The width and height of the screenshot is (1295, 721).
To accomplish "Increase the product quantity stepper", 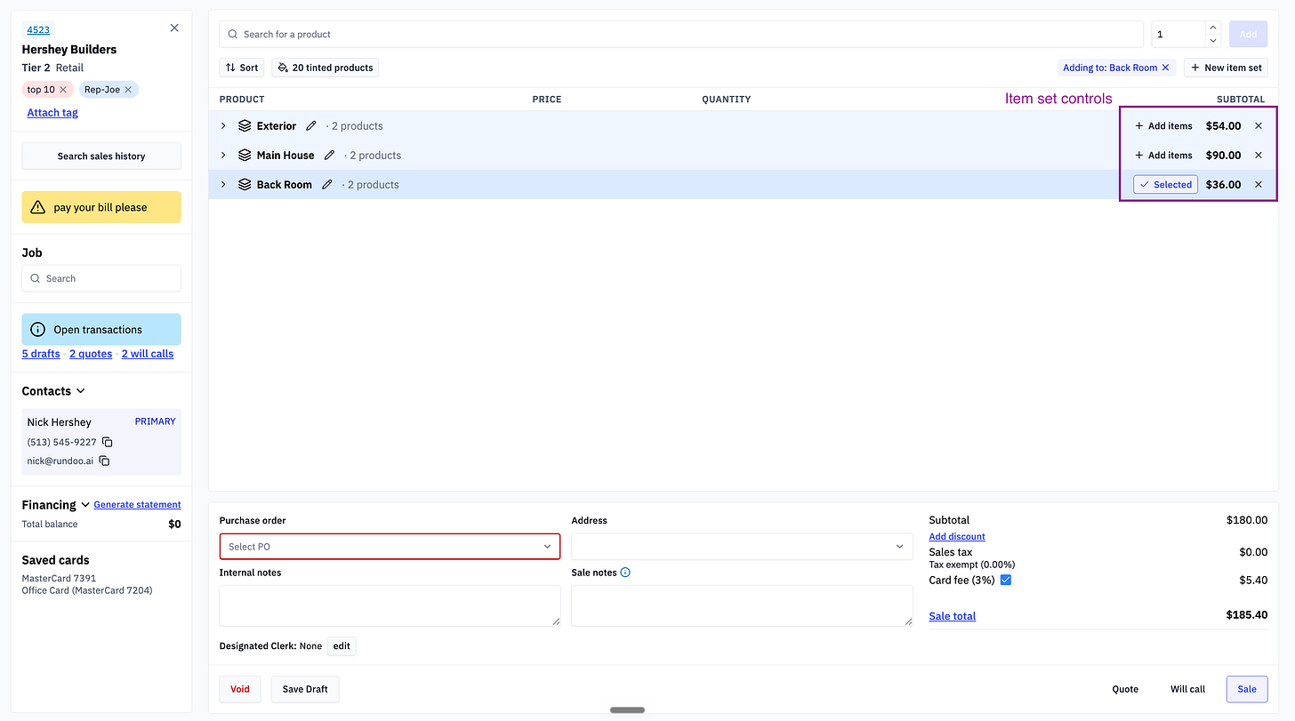I will [x=1213, y=28].
